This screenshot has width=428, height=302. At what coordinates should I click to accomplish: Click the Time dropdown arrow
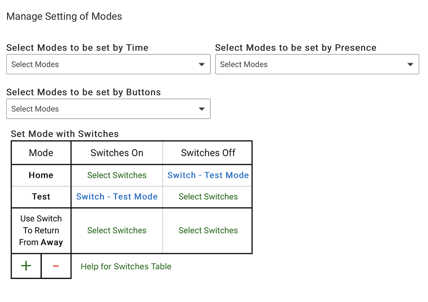[201, 64]
